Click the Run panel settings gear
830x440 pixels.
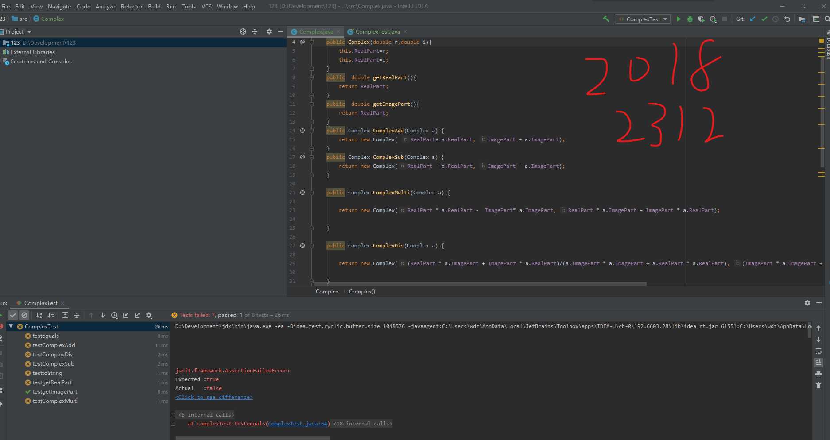(x=807, y=303)
